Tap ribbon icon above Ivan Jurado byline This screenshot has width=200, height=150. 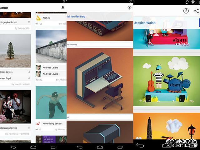point(29,22)
